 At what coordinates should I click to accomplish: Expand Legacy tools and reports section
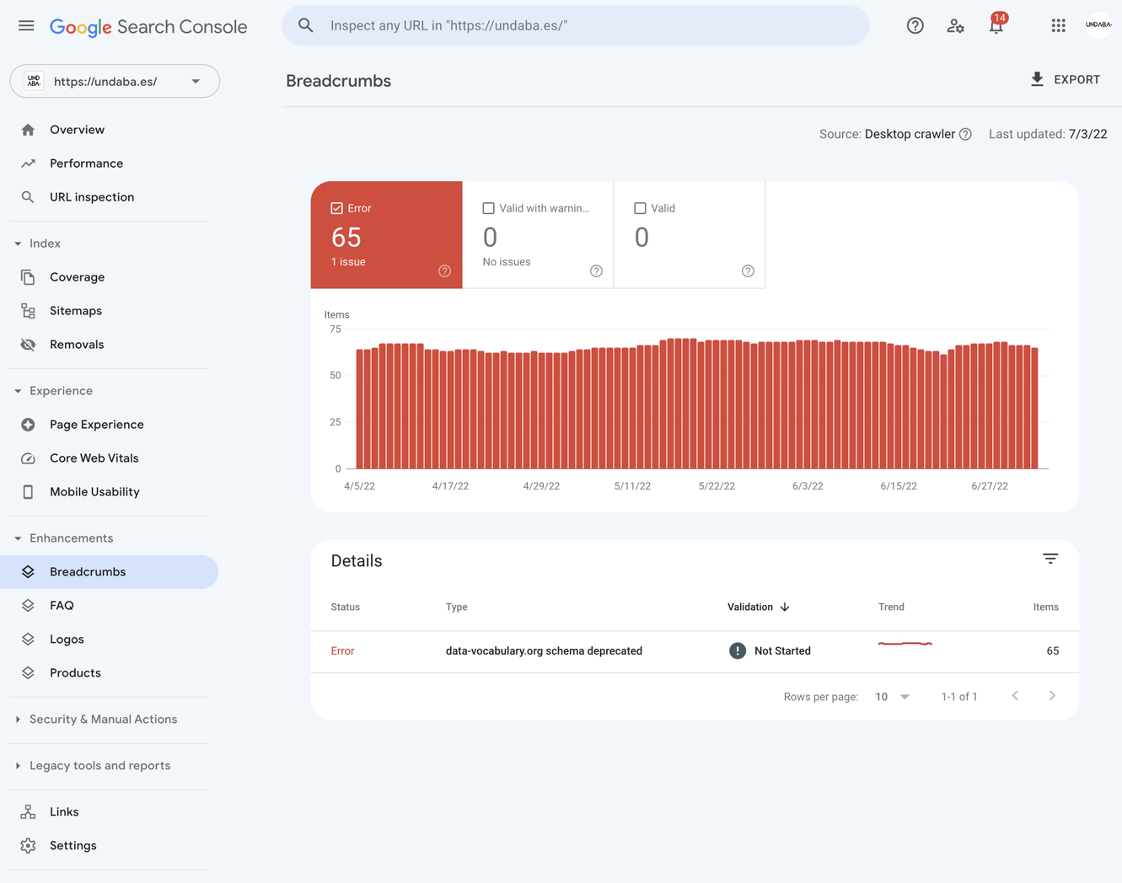(99, 766)
